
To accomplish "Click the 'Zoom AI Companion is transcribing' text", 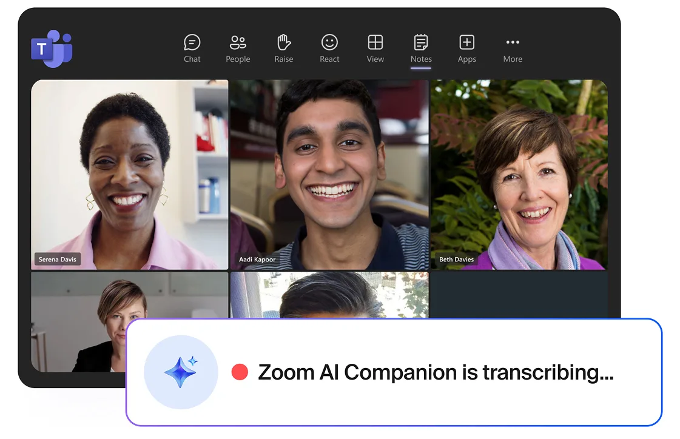I will click(436, 372).
